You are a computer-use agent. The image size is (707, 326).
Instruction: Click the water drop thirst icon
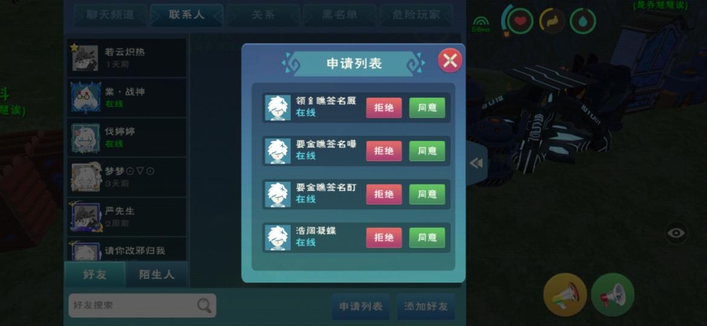tap(583, 21)
